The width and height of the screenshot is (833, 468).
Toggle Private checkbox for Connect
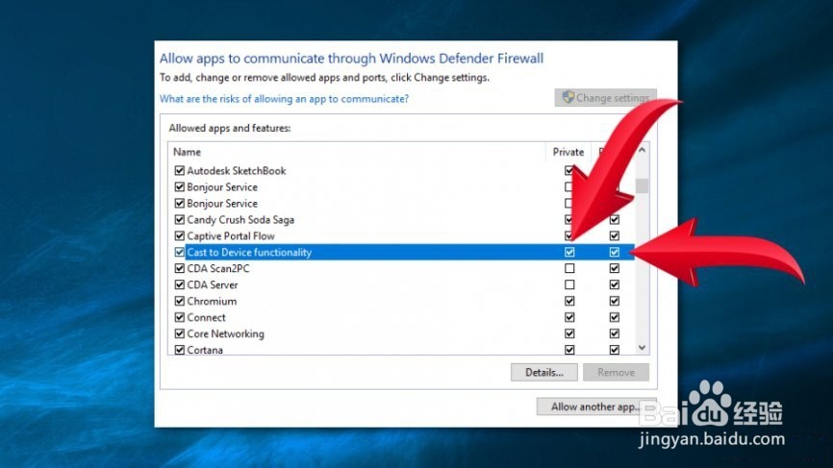click(569, 317)
